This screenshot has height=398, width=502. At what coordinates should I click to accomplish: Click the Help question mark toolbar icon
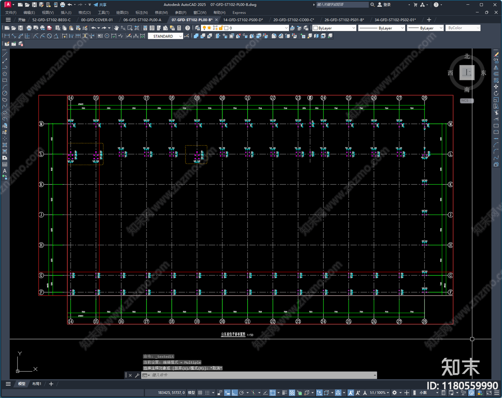pos(188,28)
